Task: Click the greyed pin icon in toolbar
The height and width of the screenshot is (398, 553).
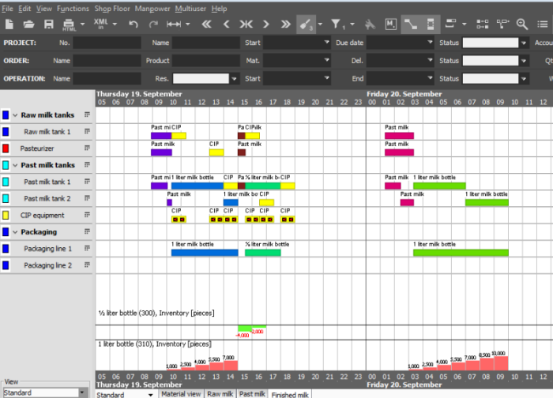Action: pyautogui.click(x=370, y=24)
